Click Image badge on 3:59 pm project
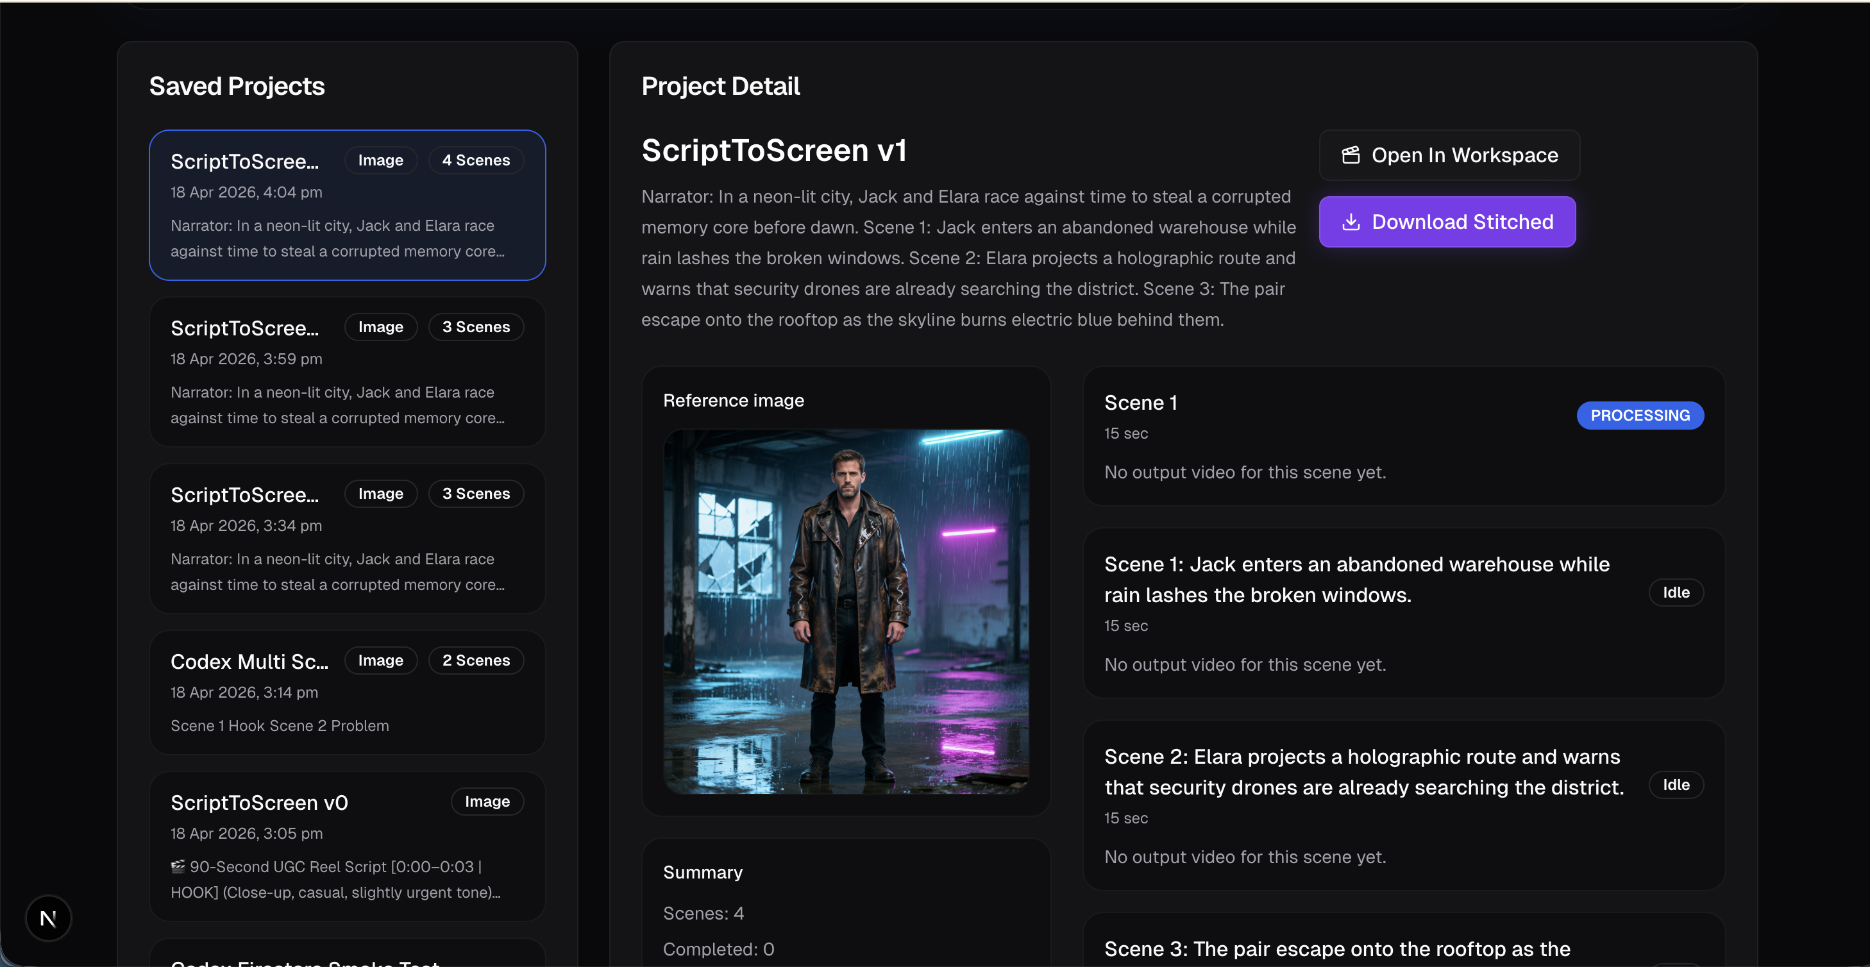The image size is (1870, 967). pos(380,328)
